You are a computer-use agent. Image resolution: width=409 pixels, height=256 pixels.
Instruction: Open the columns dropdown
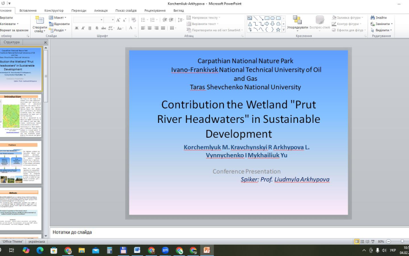[x=173, y=28]
